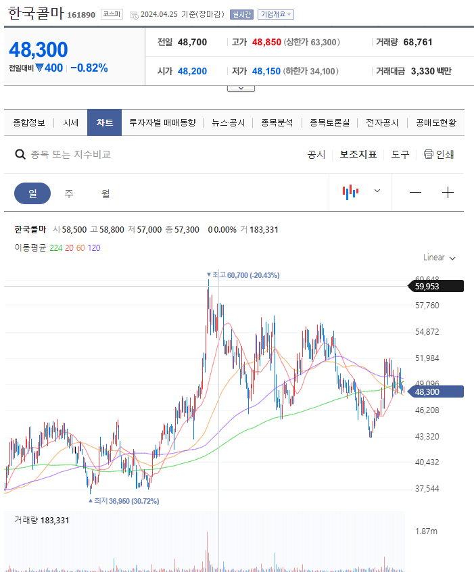Click the 이동평균 legend label

30,248
